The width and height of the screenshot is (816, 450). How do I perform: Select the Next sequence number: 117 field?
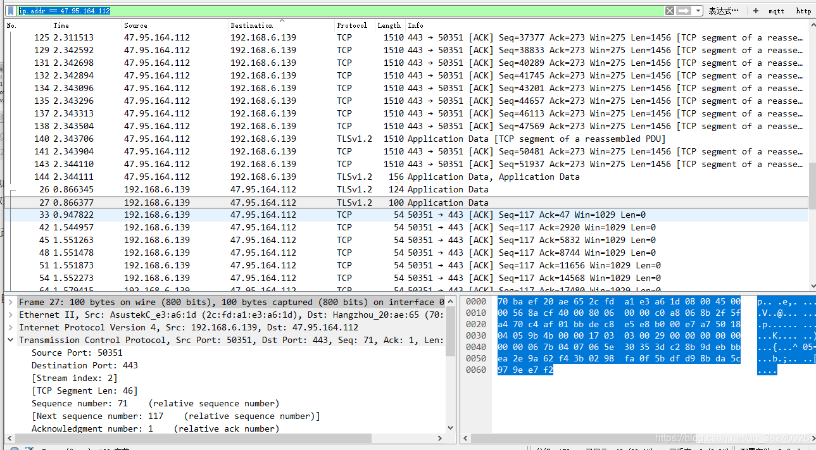176,416
